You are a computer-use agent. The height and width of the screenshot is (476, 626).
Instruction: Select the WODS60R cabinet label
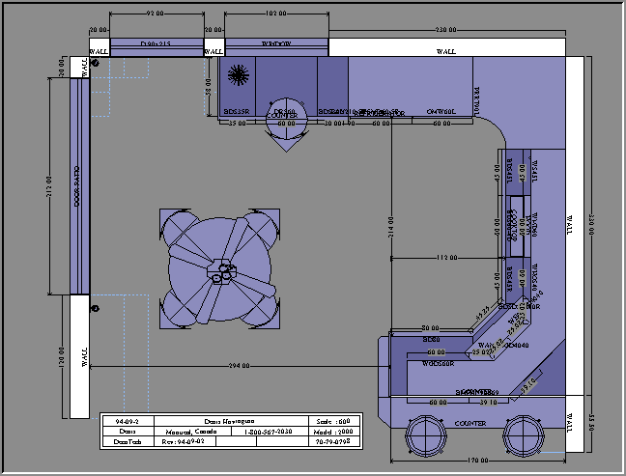click(438, 363)
